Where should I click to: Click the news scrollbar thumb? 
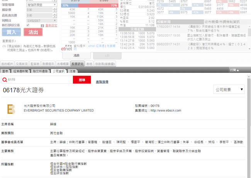pyautogui.click(x=250, y=32)
